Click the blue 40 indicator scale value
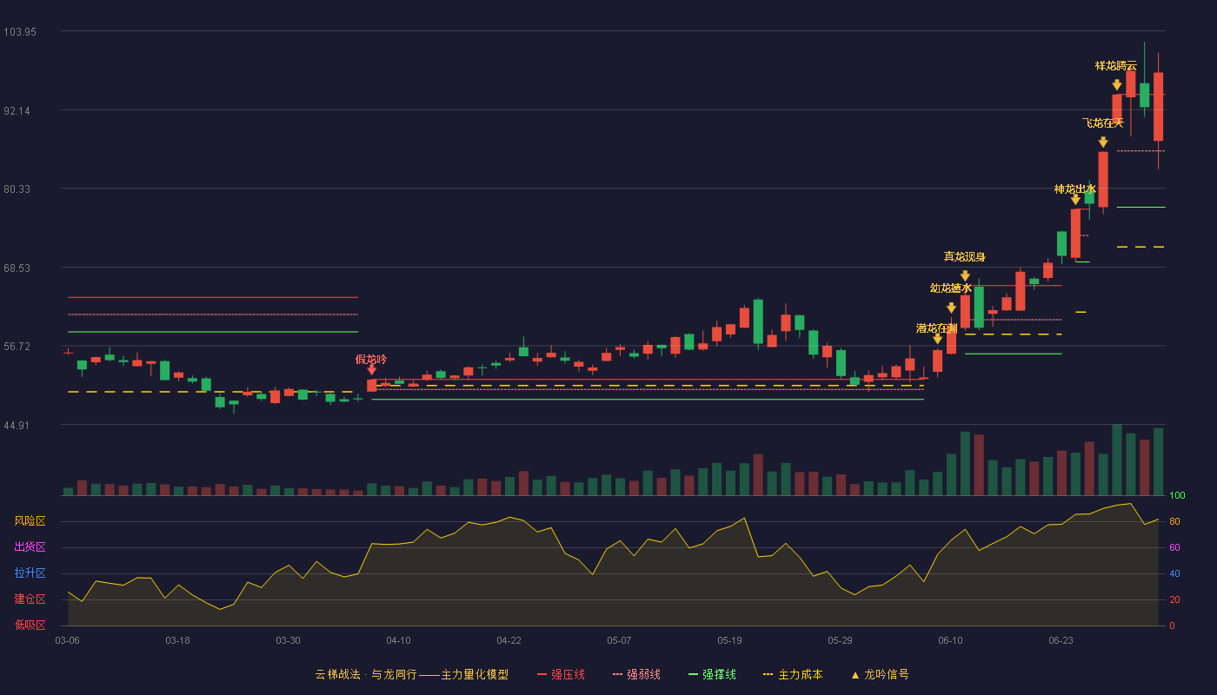This screenshot has width=1217, height=695. 1174,573
